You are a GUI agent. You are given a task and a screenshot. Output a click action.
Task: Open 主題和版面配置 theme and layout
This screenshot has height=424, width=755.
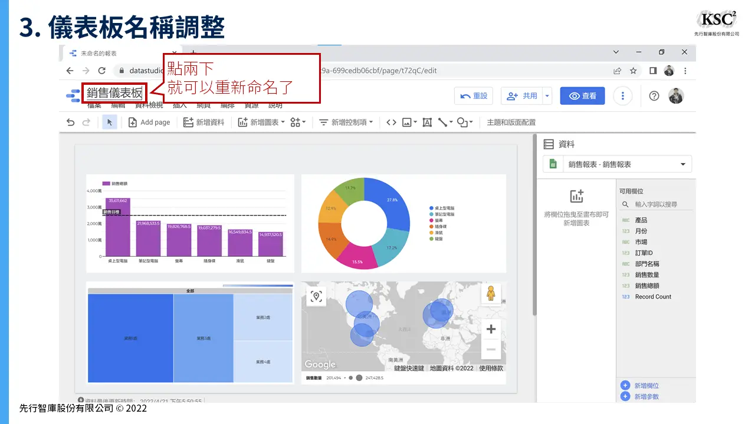click(511, 122)
